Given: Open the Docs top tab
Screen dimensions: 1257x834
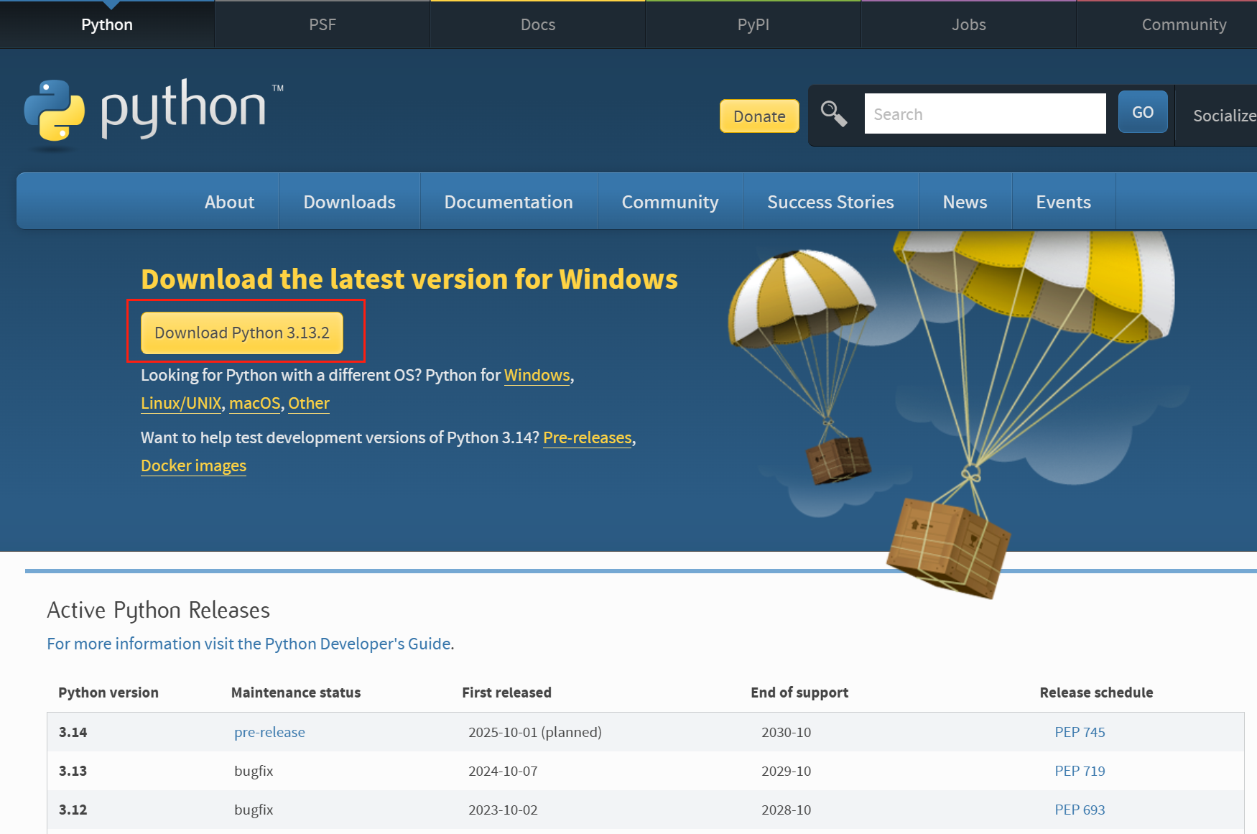Looking at the screenshot, I should (x=538, y=24).
